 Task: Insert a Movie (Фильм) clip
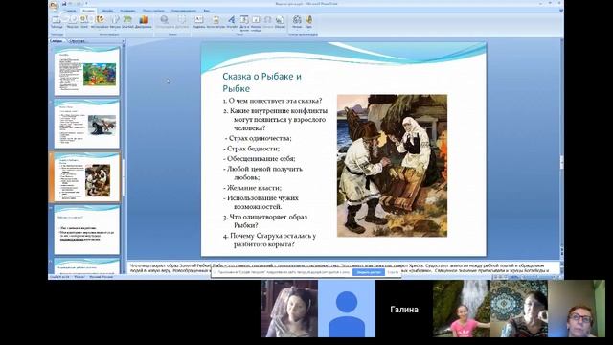297,21
